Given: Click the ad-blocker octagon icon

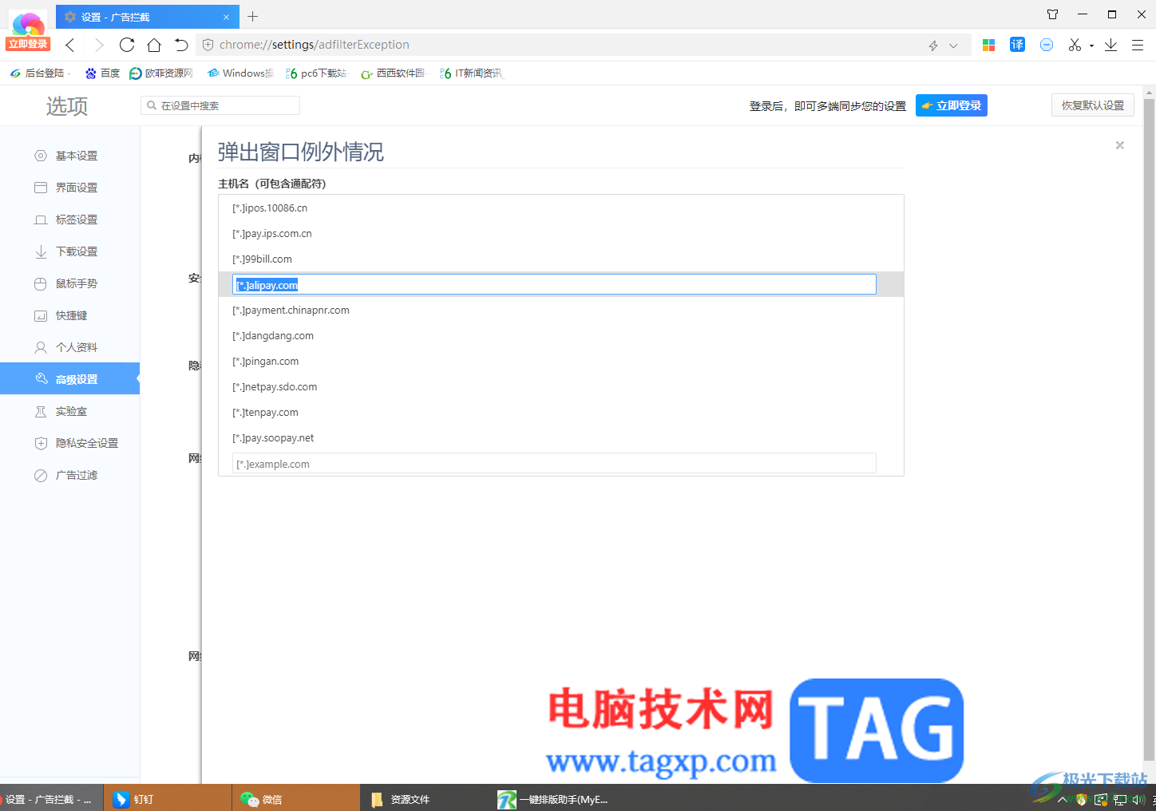Looking at the screenshot, I should coord(1047,45).
